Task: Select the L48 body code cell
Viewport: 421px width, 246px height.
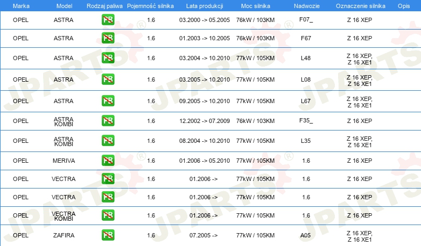Action: click(x=306, y=58)
